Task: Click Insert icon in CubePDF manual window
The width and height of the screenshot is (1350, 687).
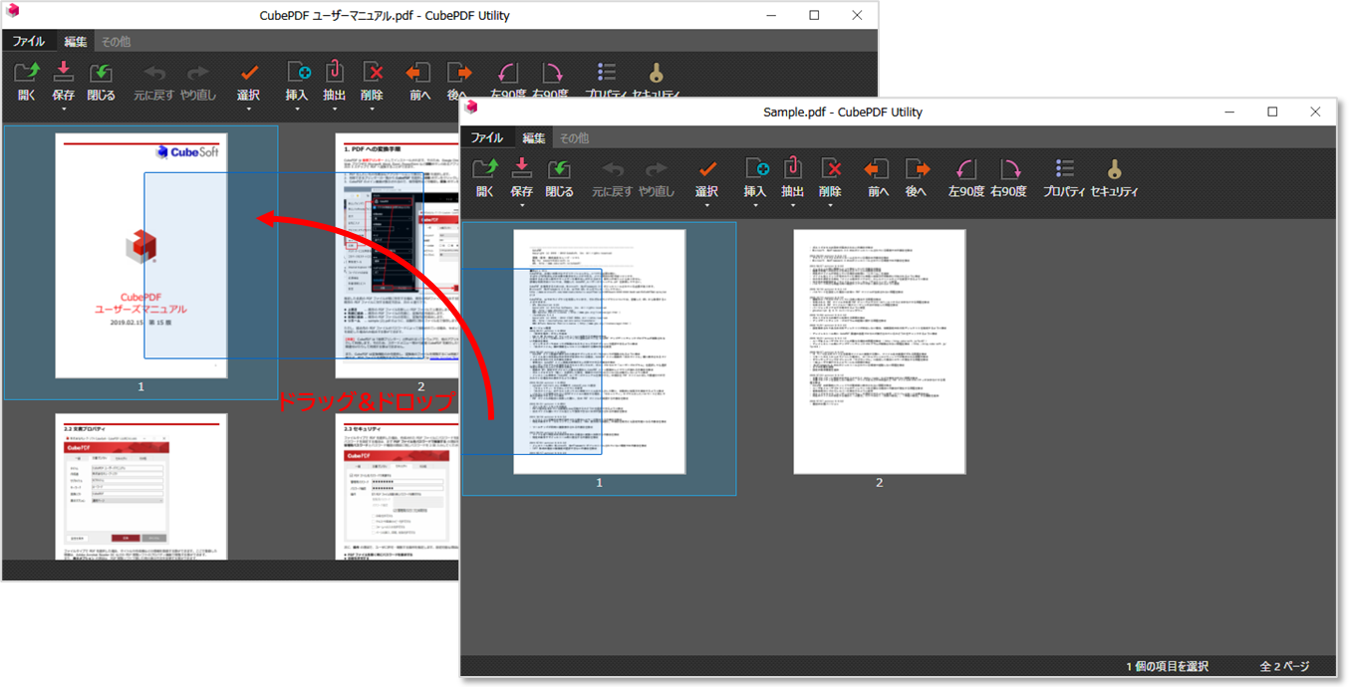Action: click(x=298, y=72)
